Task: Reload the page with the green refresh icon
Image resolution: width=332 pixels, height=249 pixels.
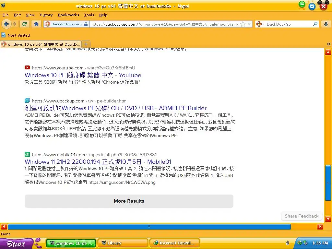Action: [25, 24]
